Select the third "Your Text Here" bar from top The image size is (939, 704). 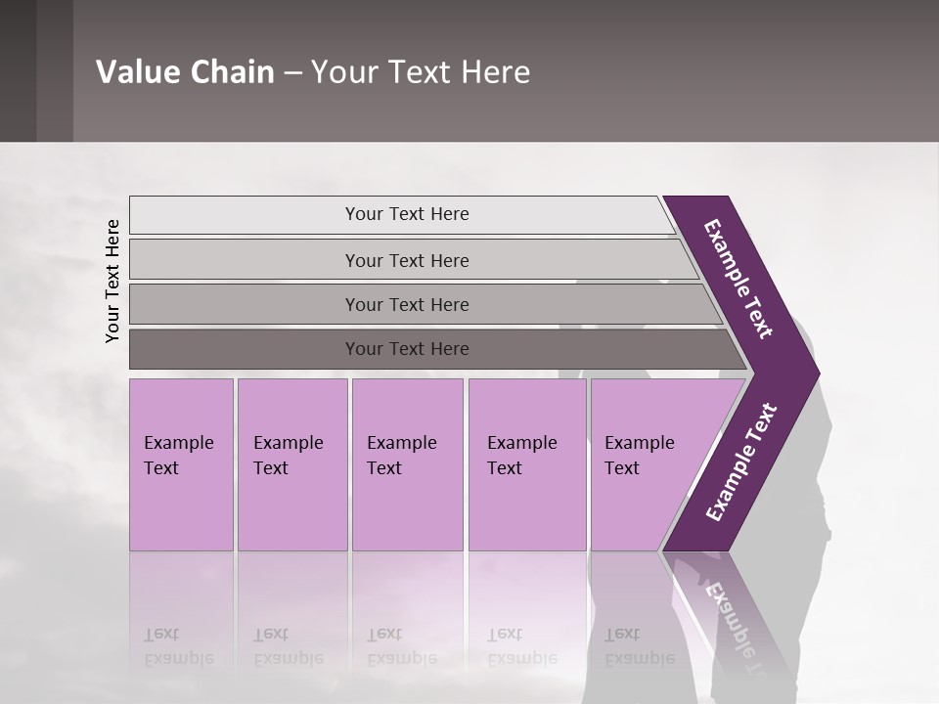406,304
